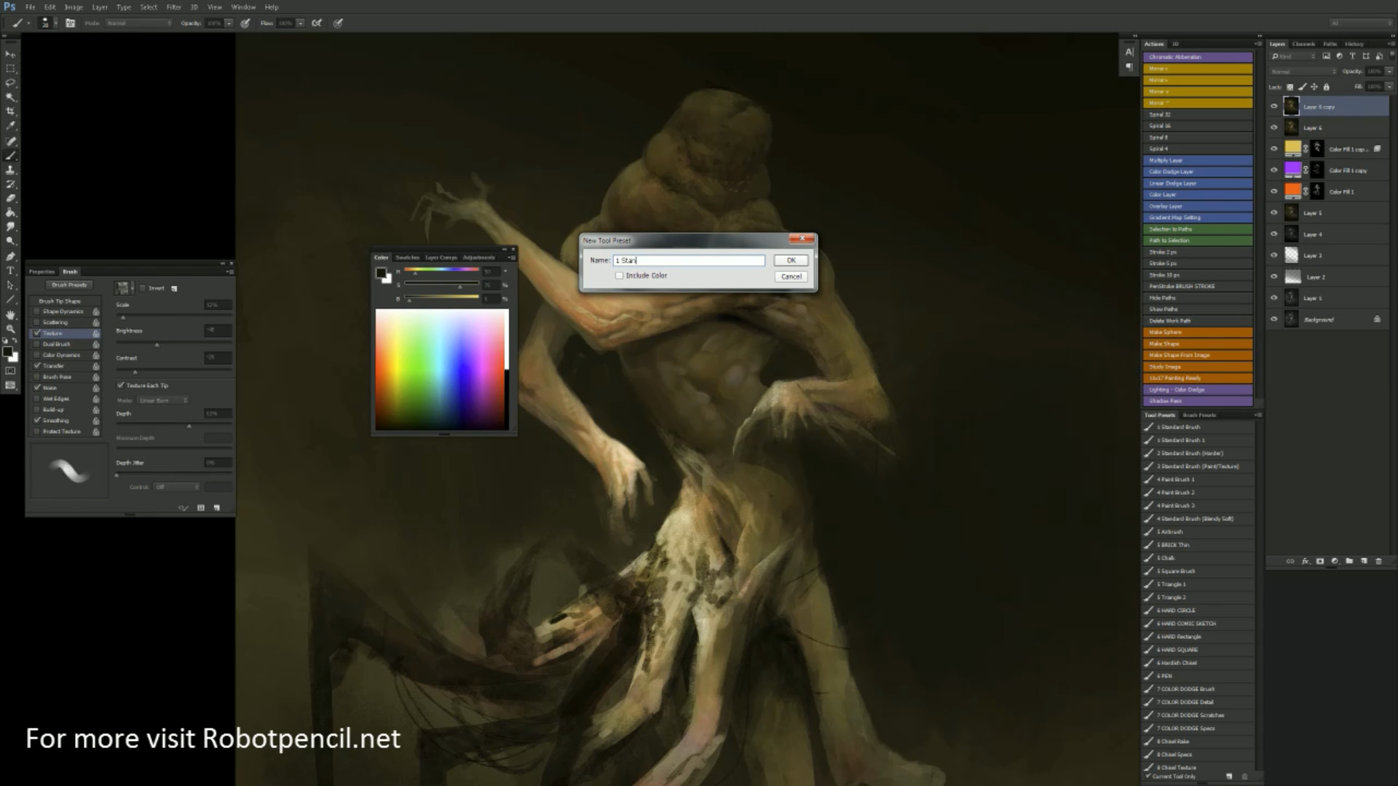Add a layer mask
The height and width of the screenshot is (786, 1398).
coord(1320,561)
